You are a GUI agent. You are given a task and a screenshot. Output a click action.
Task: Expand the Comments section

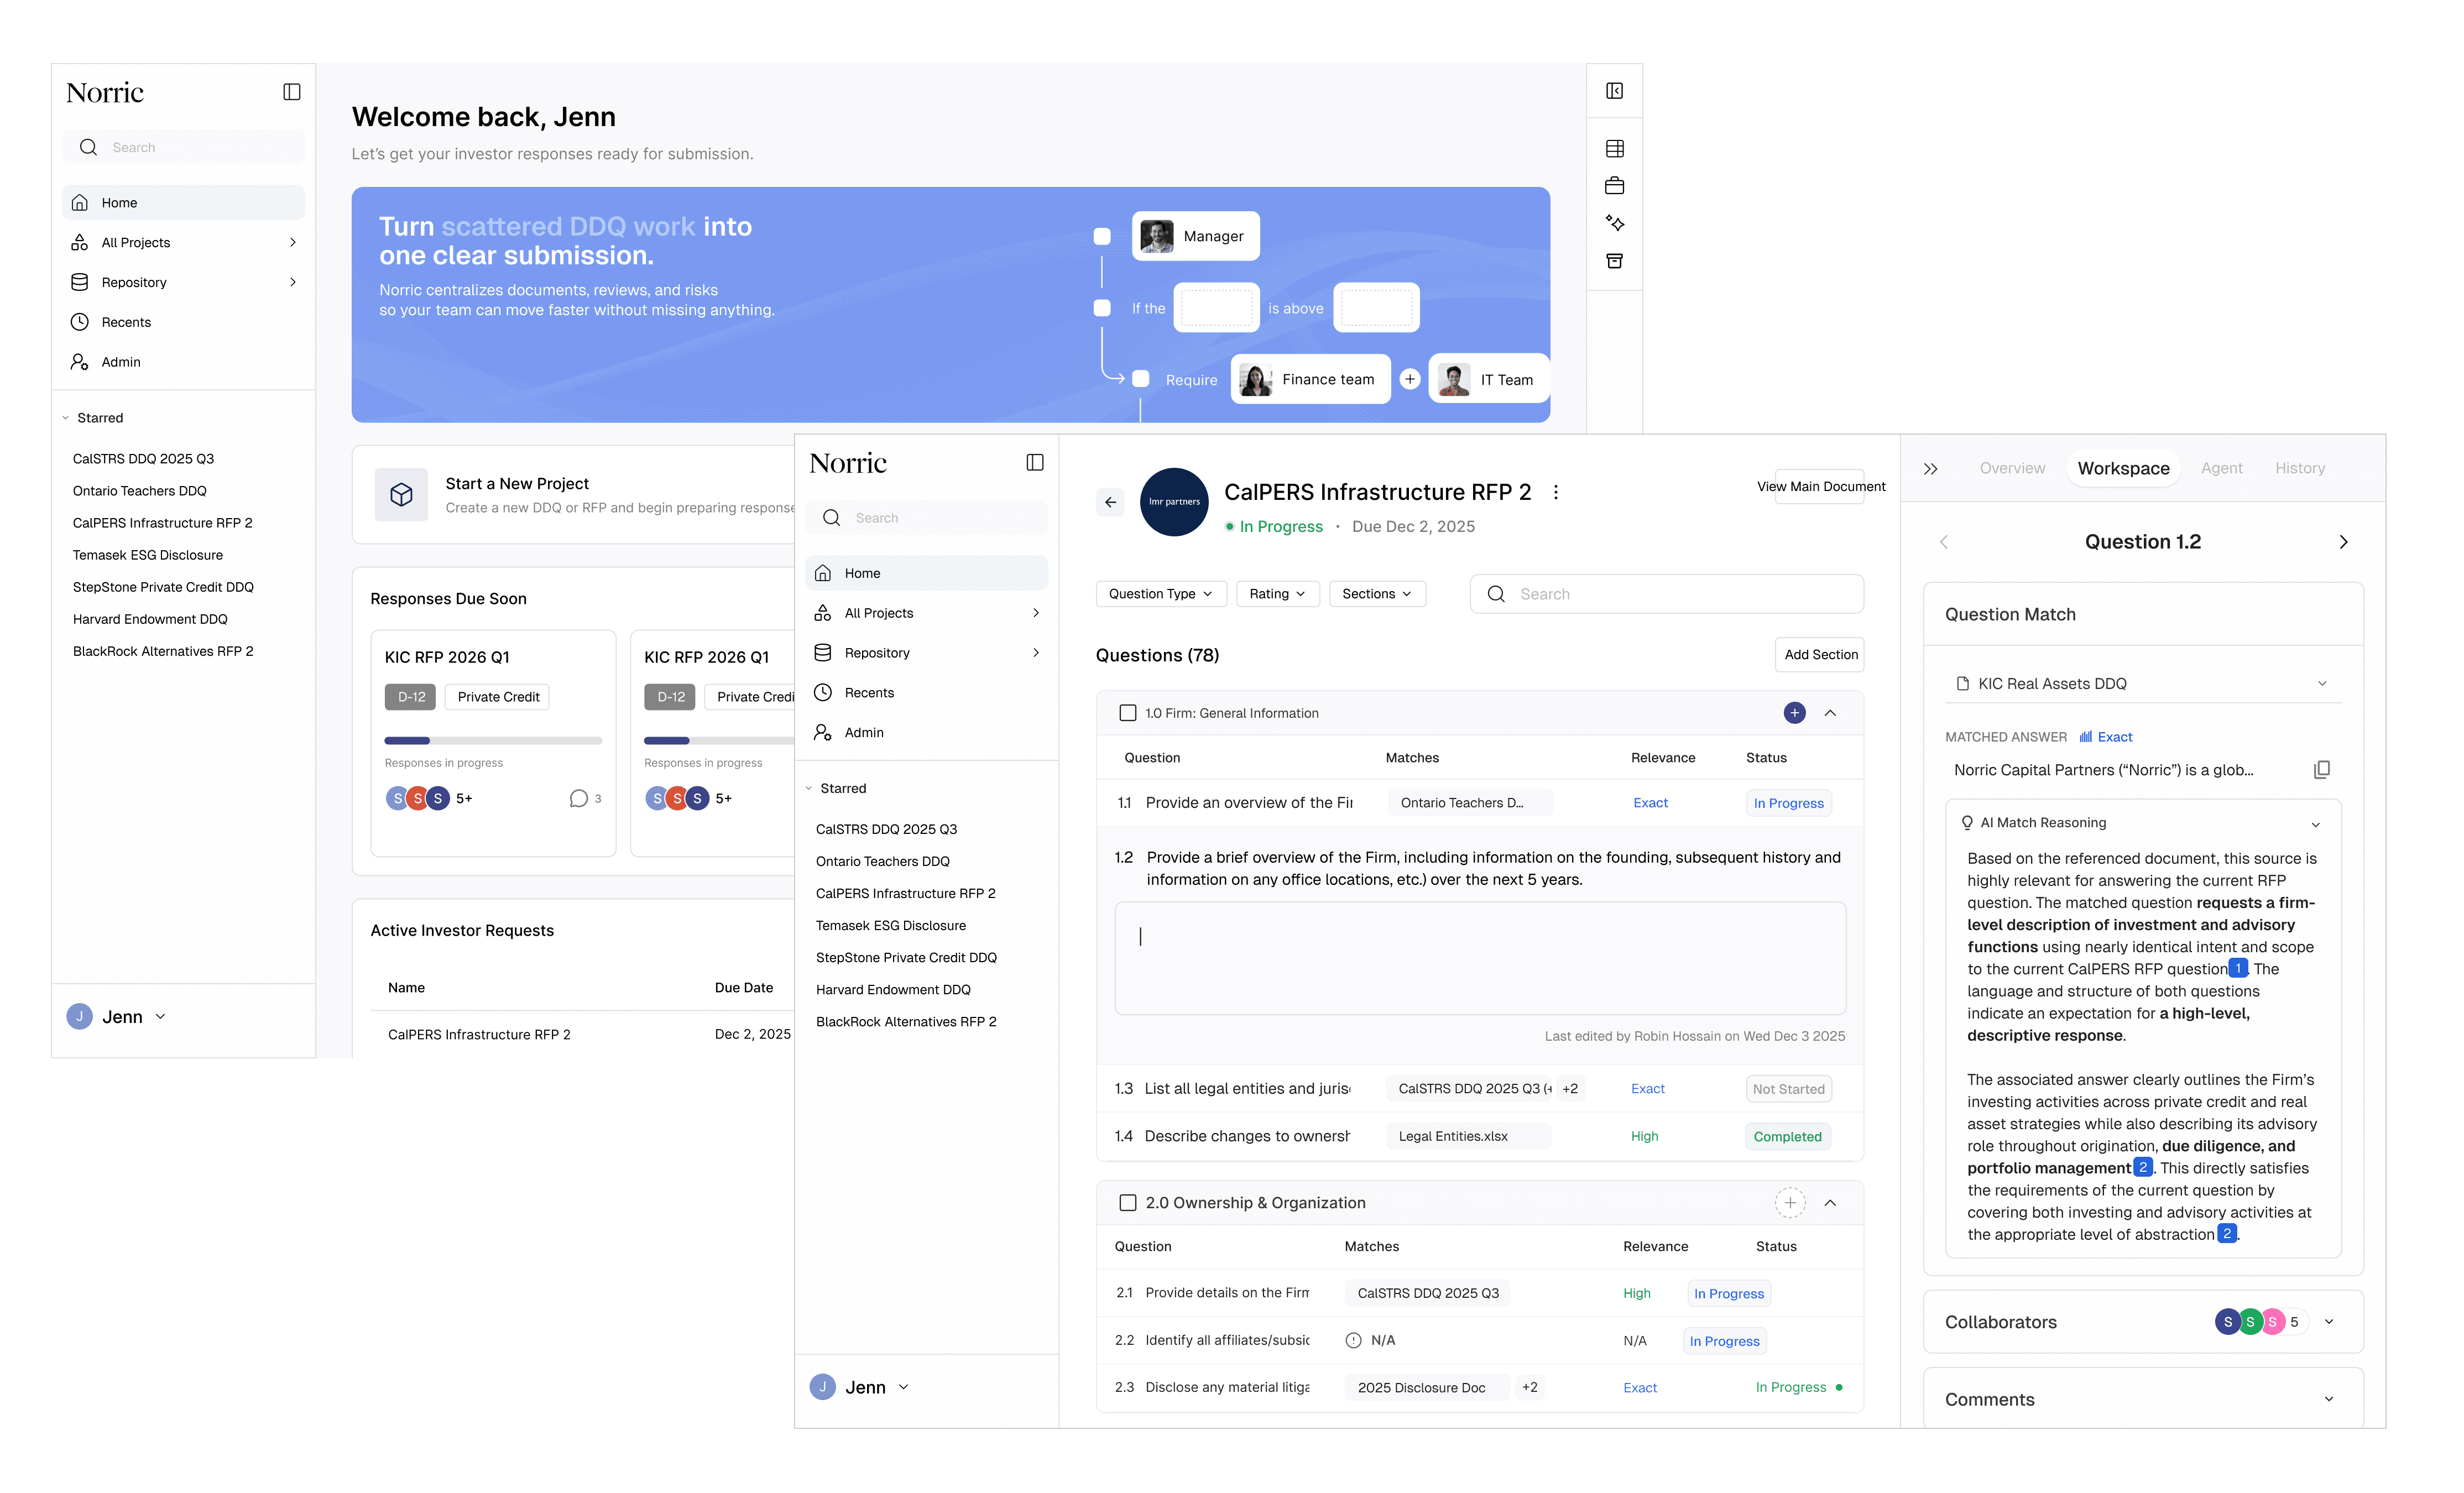coord(2328,1399)
